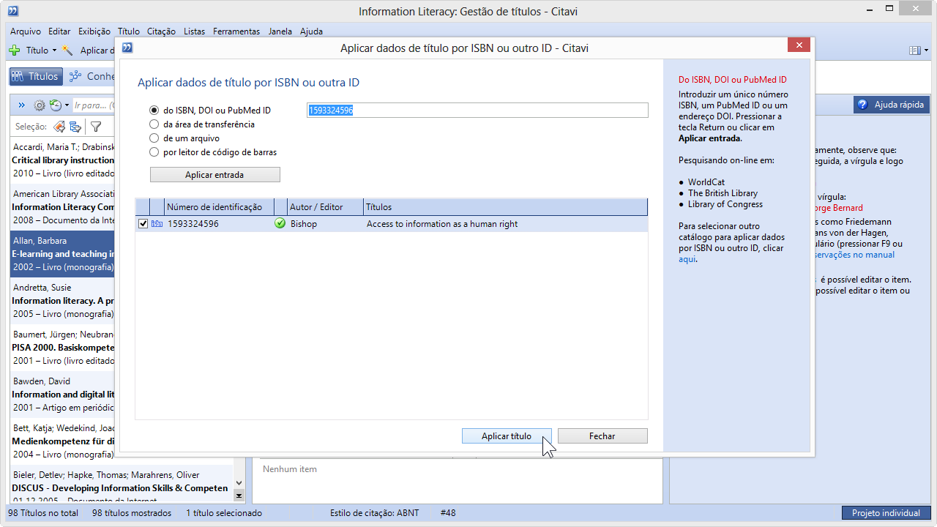The height and width of the screenshot is (527, 937).
Task: Open the Ajuda menu
Action: [311, 31]
